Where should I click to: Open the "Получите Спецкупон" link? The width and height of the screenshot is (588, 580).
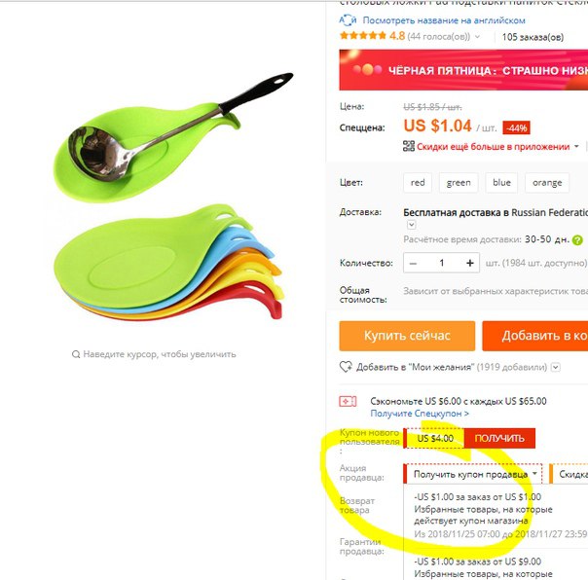[x=420, y=414]
